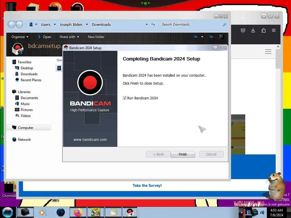Click the refresh icon beside address bar
The width and height of the screenshot is (291, 218).
(153, 24)
